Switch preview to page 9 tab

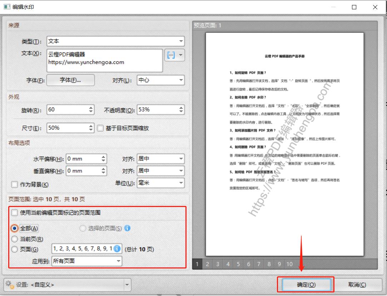279,264
